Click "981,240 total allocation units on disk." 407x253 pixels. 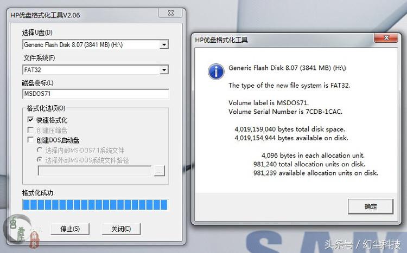coord(309,164)
